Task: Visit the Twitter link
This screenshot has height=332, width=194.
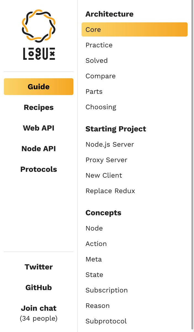Action: 39,267
